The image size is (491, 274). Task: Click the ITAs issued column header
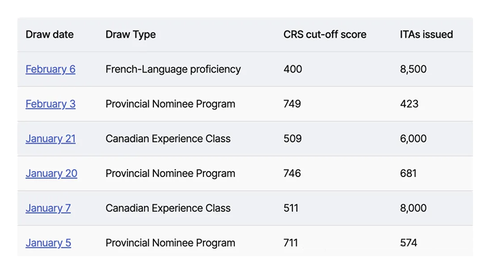(x=426, y=35)
